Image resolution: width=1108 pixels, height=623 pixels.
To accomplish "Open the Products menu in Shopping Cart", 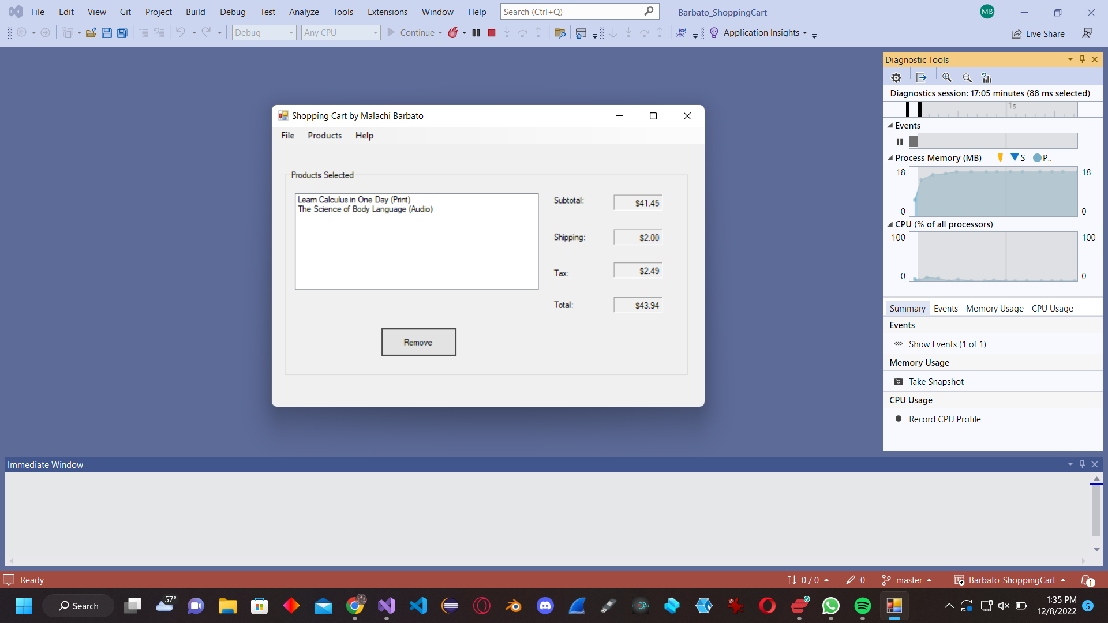I will coord(324,136).
